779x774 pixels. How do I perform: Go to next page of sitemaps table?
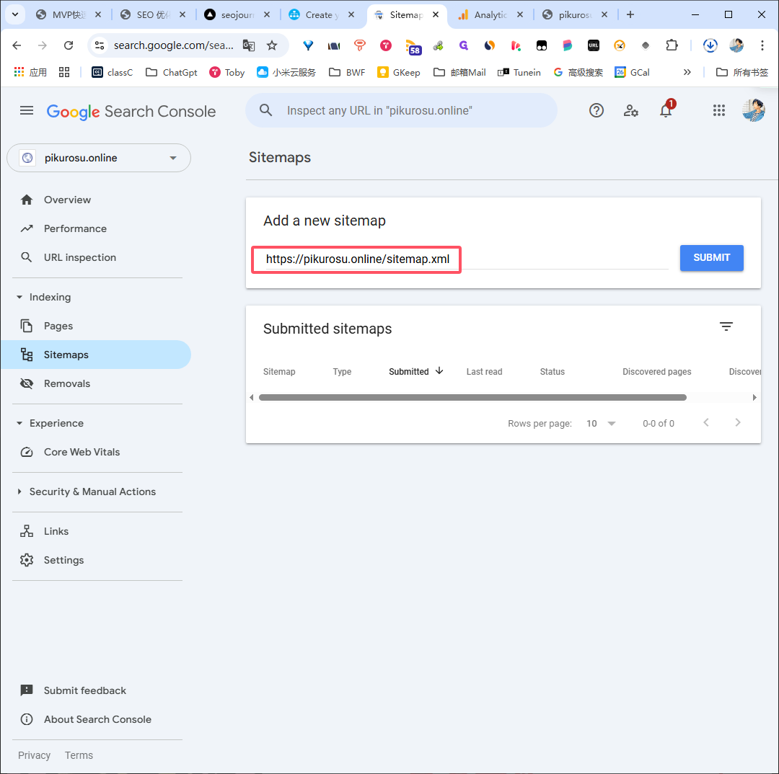pyautogui.click(x=737, y=422)
